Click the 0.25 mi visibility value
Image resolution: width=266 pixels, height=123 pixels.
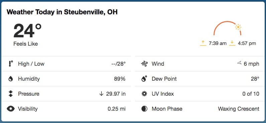pos(117,109)
